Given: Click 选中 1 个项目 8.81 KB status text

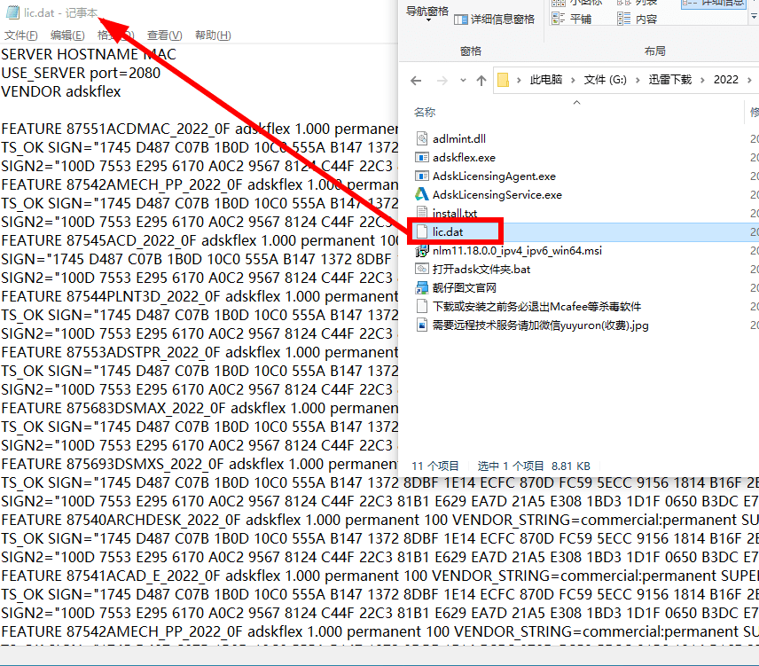Looking at the screenshot, I should point(534,466).
